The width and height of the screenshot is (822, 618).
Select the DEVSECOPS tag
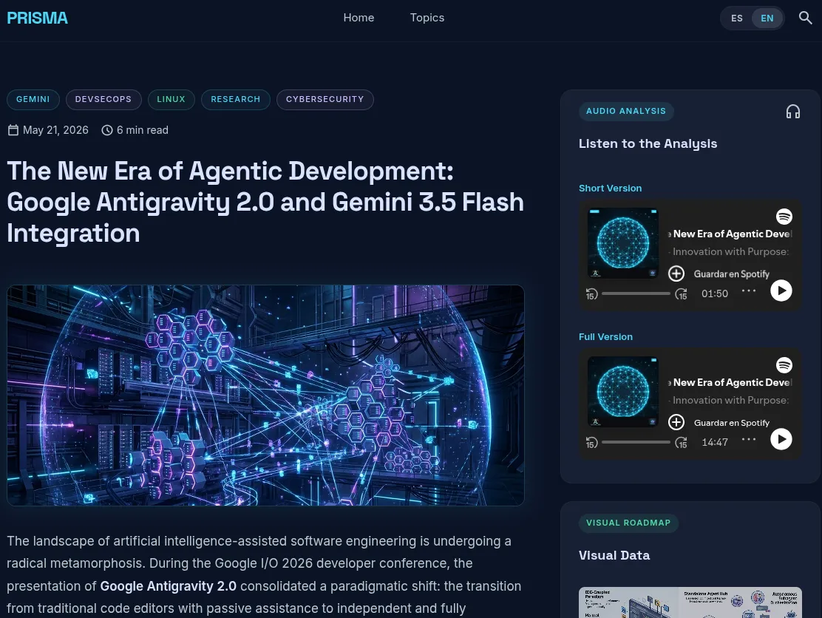coord(103,100)
